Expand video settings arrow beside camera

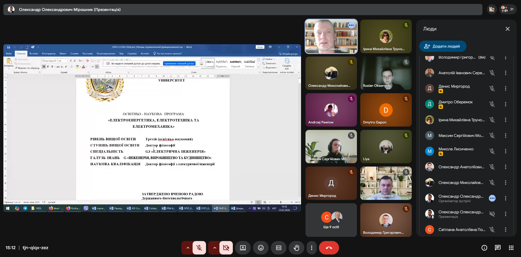(x=214, y=248)
